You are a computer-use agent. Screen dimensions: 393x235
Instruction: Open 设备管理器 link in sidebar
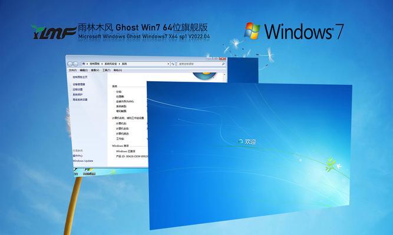tap(79, 85)
